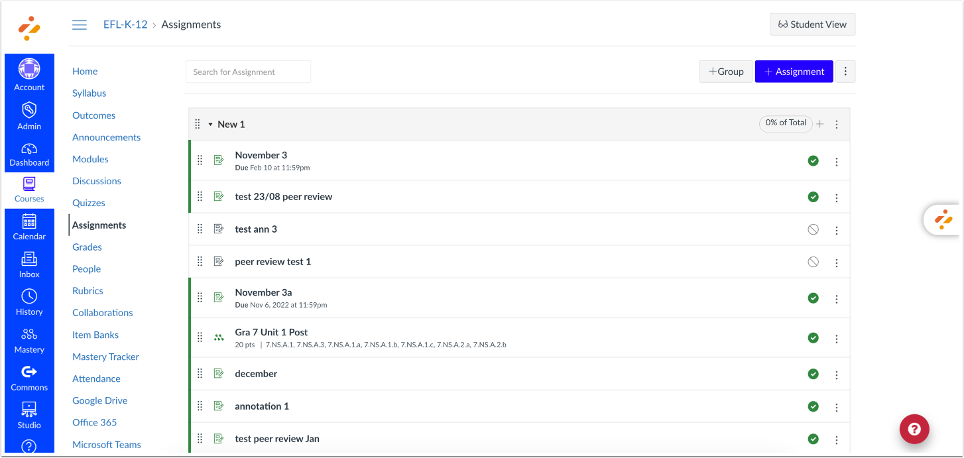This screenshot has width=964, height=458.
Task: Open the options menu for the december assignment
Action: tap(836, 373)
